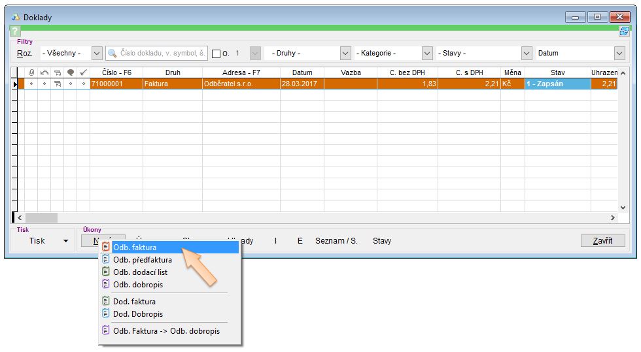Click the green help question mark icon
This screenshot has height=352, width=641.
click(16, 31)
